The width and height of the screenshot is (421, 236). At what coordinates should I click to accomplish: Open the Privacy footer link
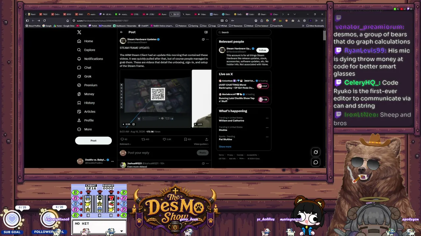230,155
